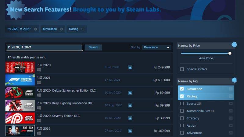
Task: Click the Keep Fighting Foundation DLC thumbnail
Action: click(x=20, y=105)
